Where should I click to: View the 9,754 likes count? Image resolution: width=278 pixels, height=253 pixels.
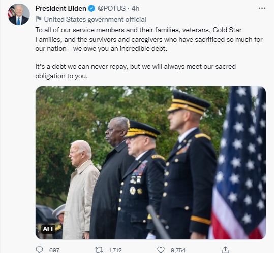178,250
